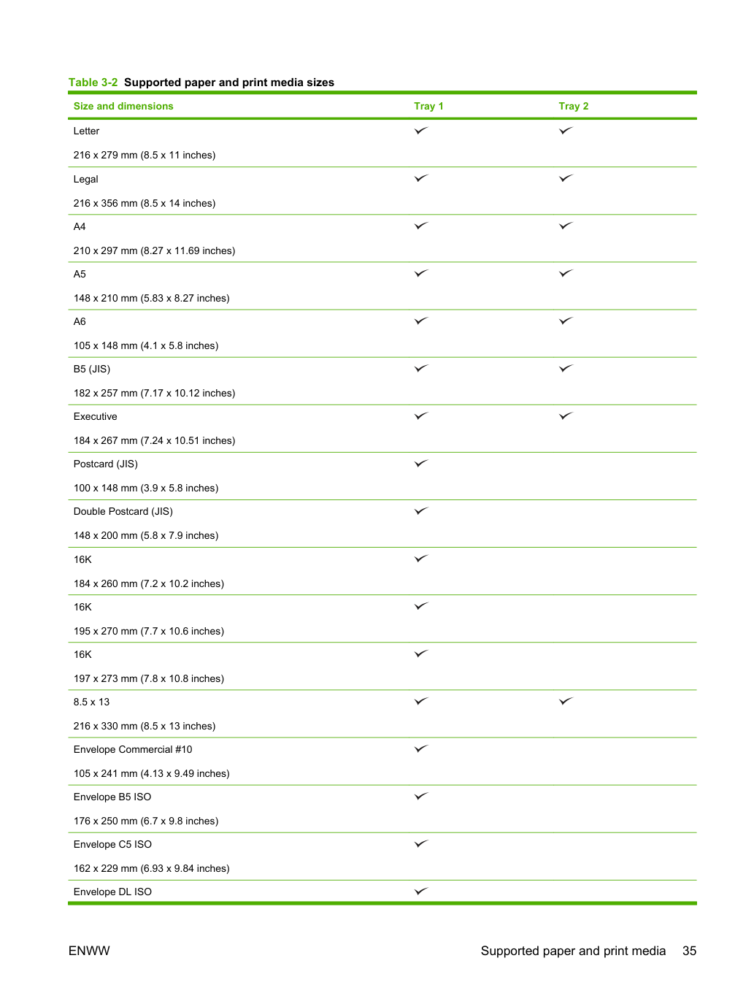Click the Tray 1 checkmark for Letter
The height and width of the screenshot is (1004, 754).
click(x=421, y=131)
